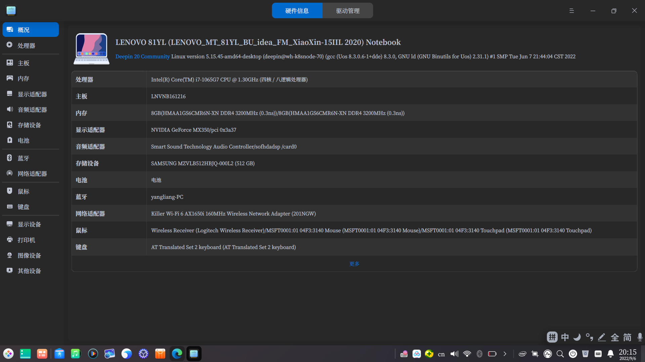Open the 蓝牙 Bluetooth section

tap(23, 158)
